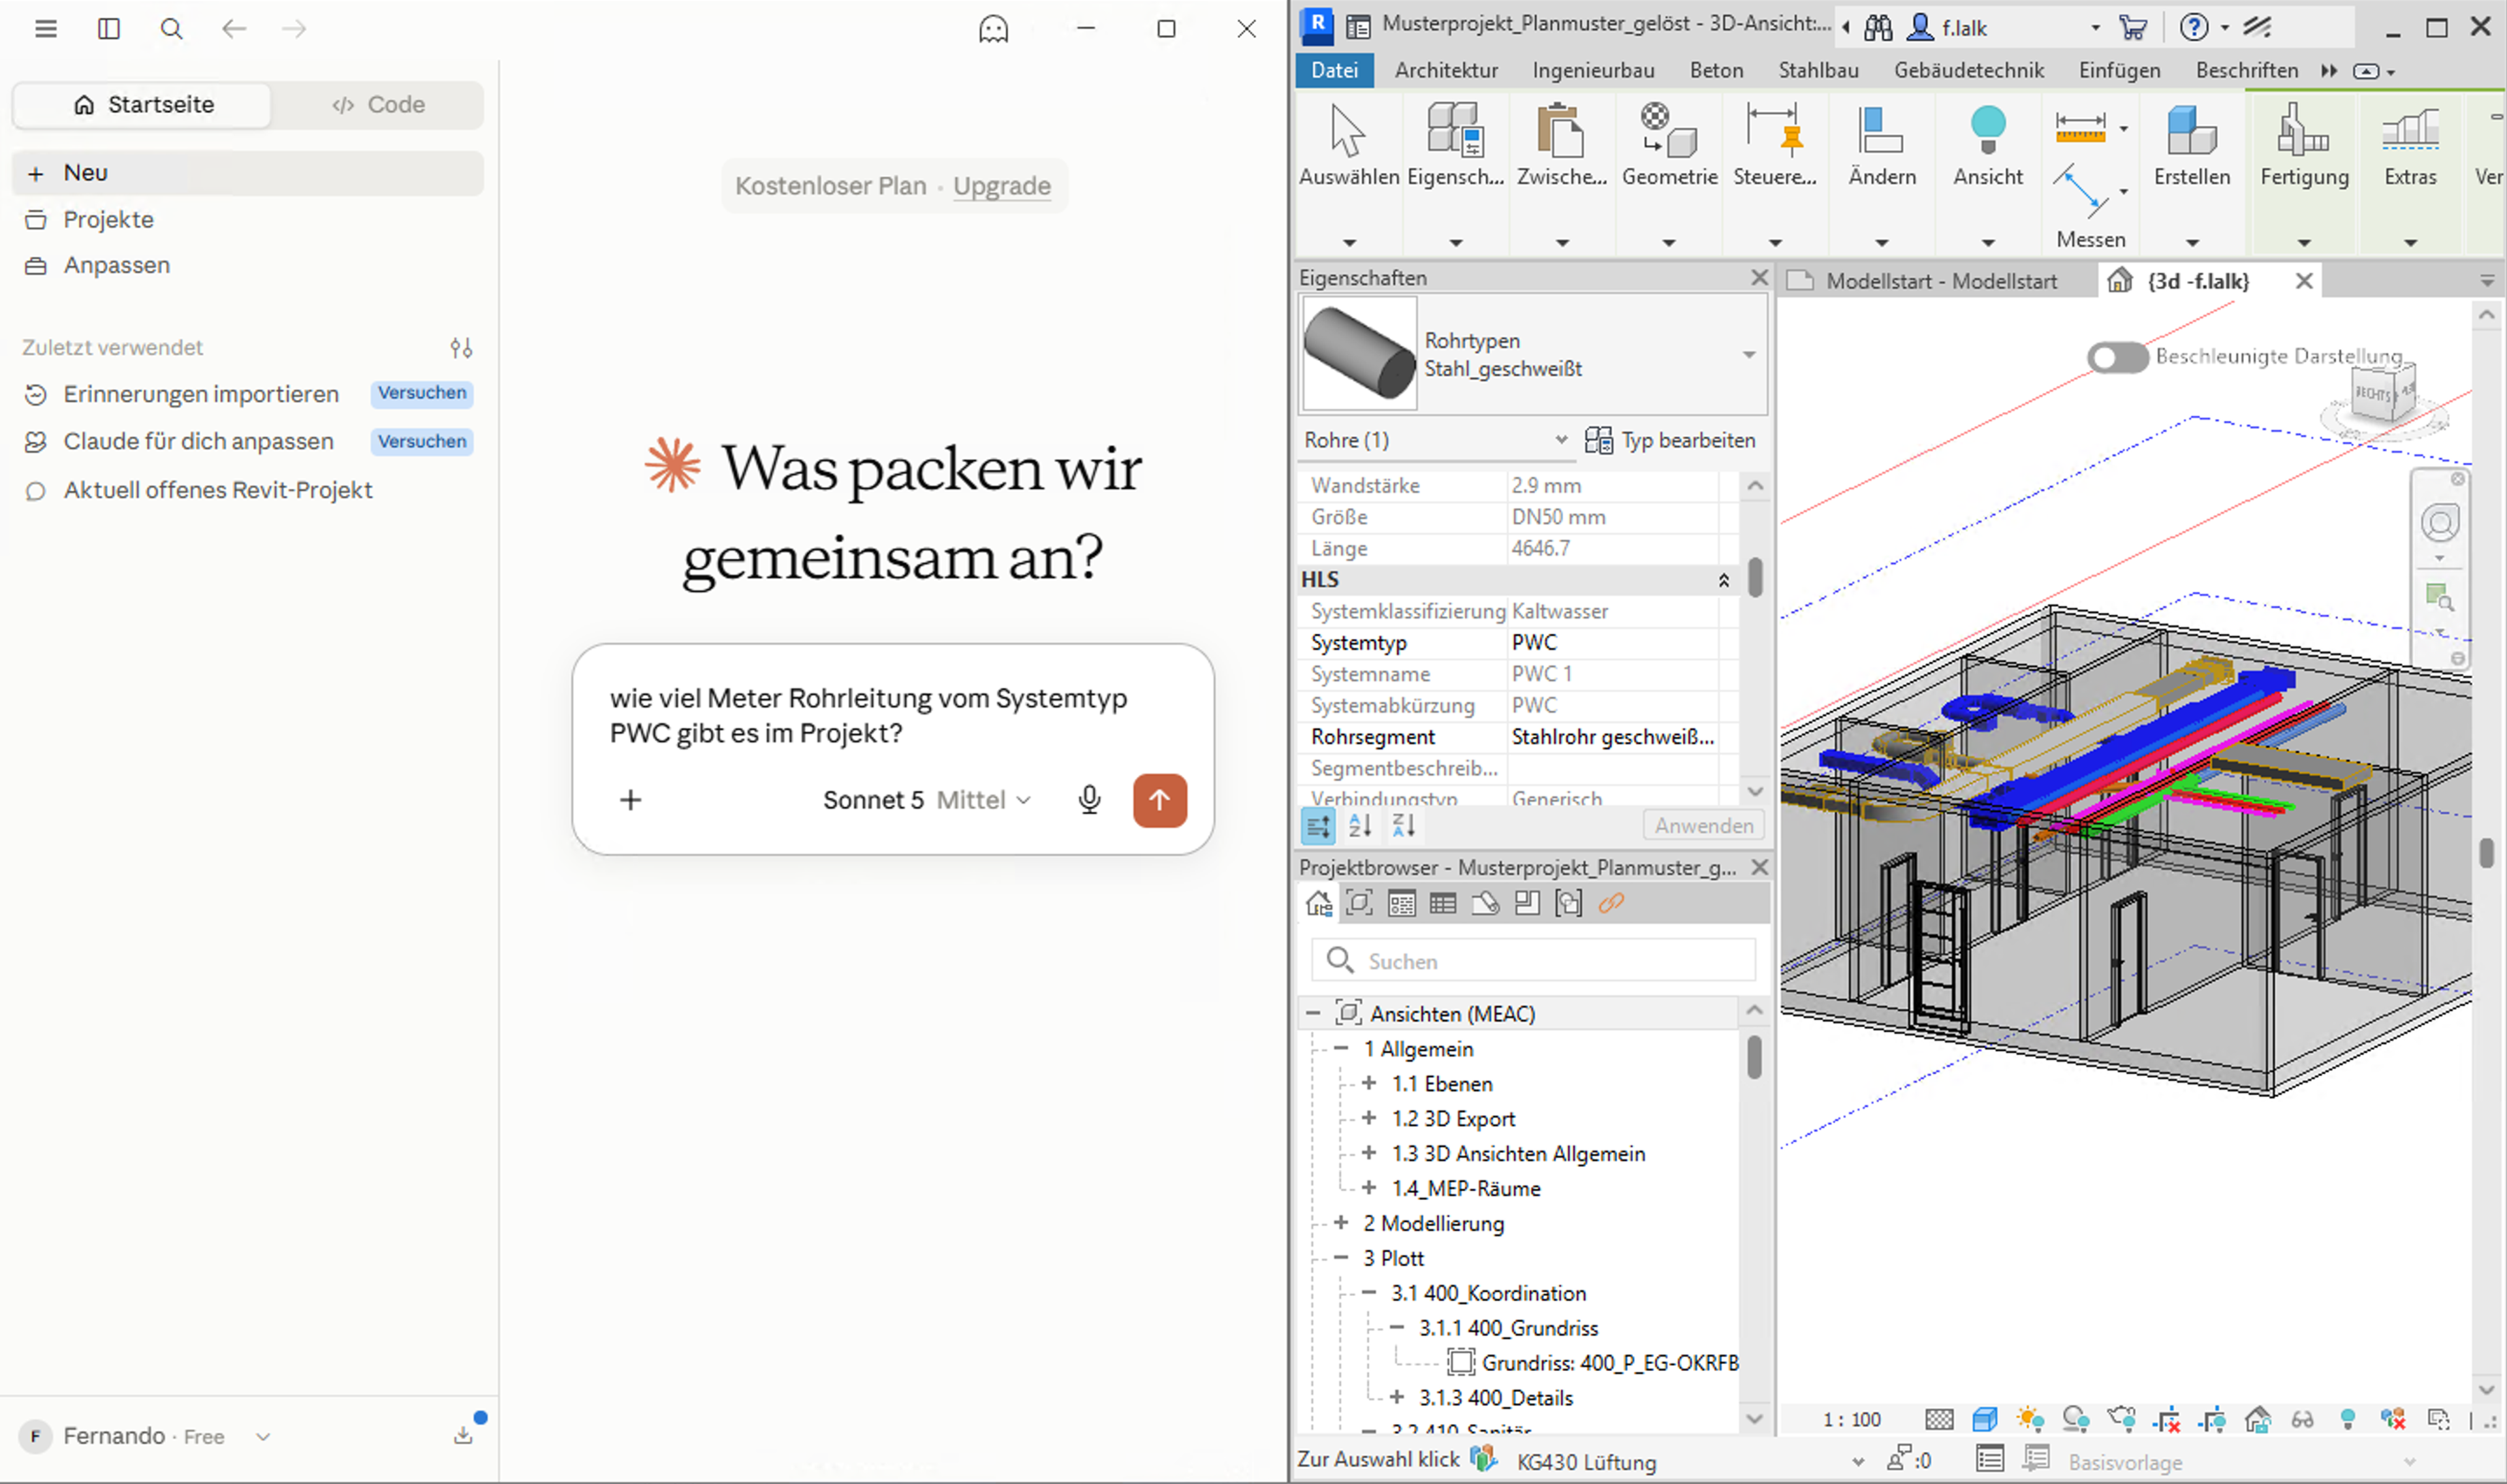Screen dimensions: 2507x1484
Task: Show schedules tab in Projektbrowser toolbar
Action: point(1442,904)
